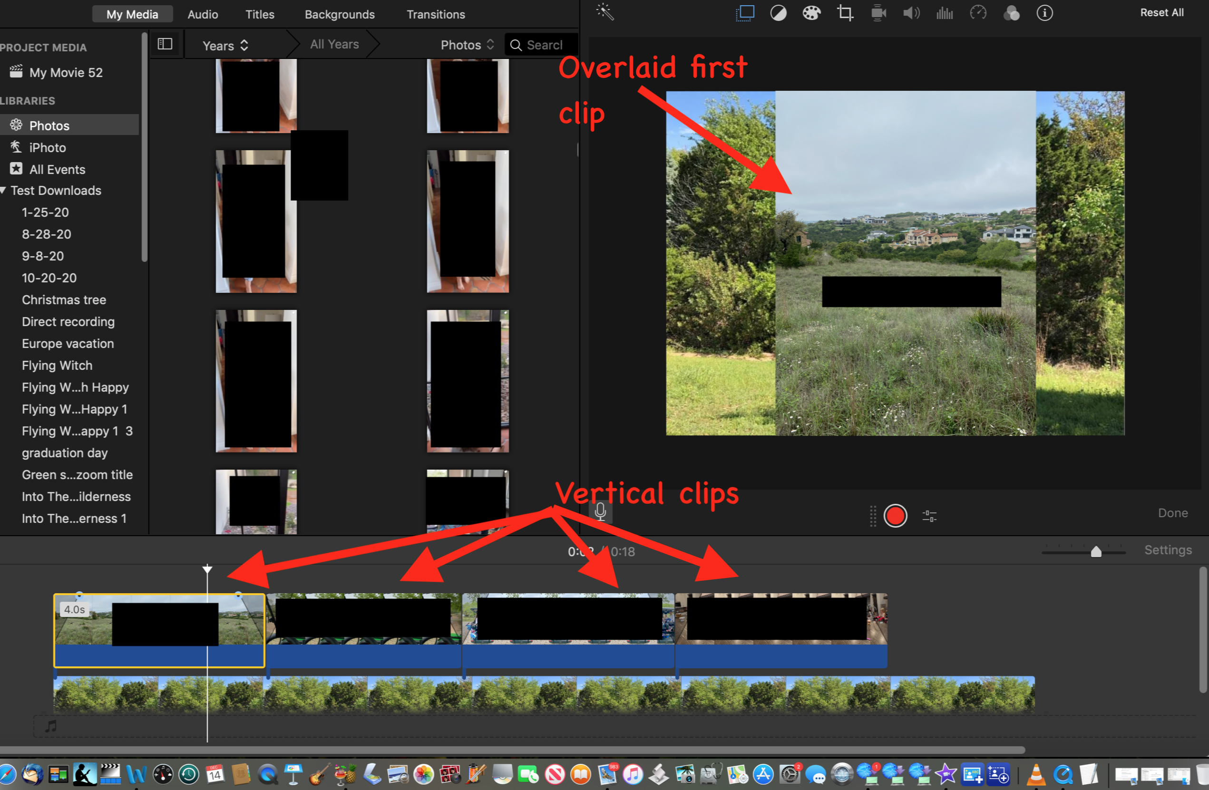
Task: Click the stabilization tool icon
Action: (878, 11)
